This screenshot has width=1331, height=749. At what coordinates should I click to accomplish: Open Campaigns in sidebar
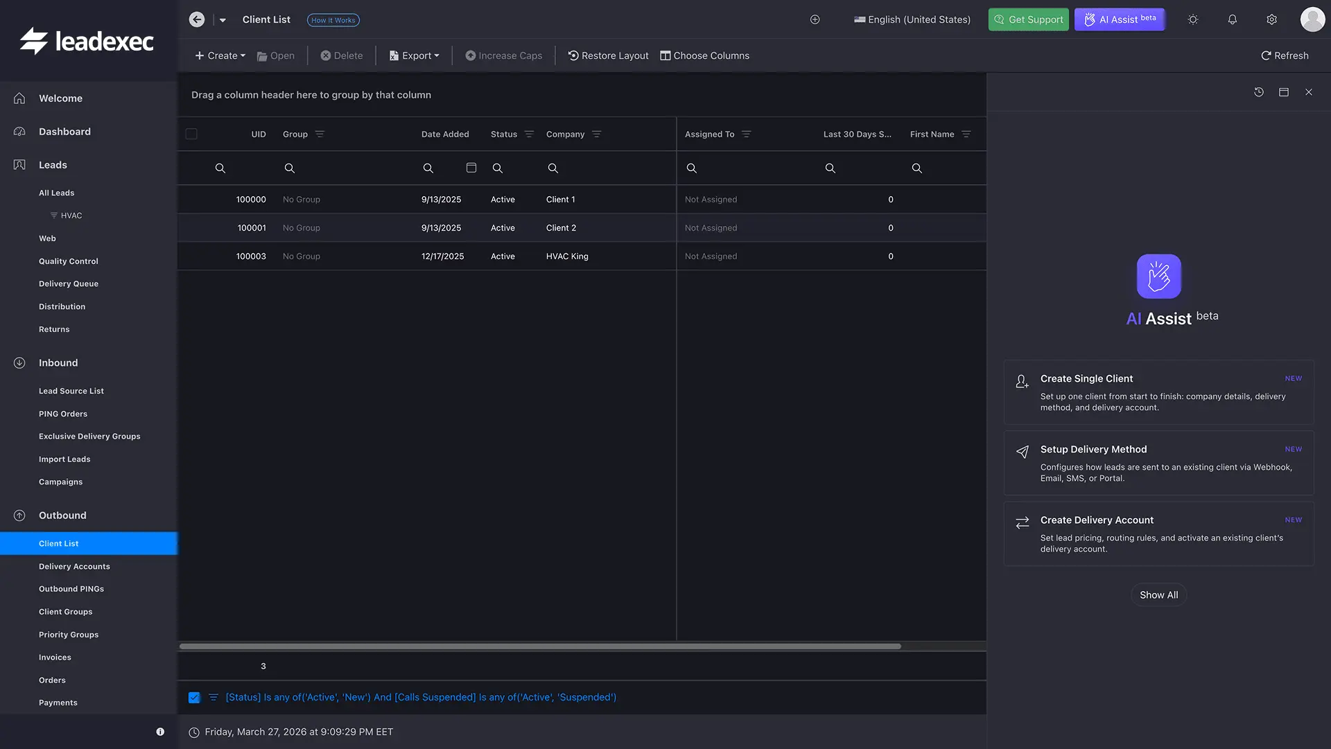pos(60,482)
